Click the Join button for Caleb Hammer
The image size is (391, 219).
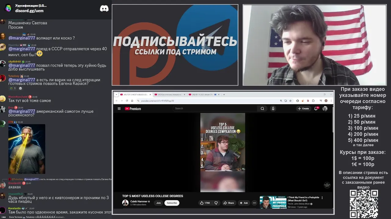tap(159, 203)
